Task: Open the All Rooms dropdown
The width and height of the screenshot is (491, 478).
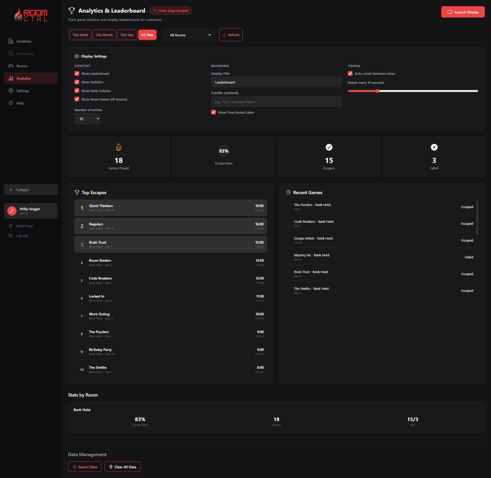Action: [x=188, y=35]
